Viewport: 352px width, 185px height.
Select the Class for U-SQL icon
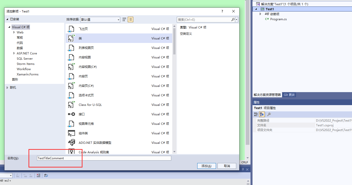[71, 105]
